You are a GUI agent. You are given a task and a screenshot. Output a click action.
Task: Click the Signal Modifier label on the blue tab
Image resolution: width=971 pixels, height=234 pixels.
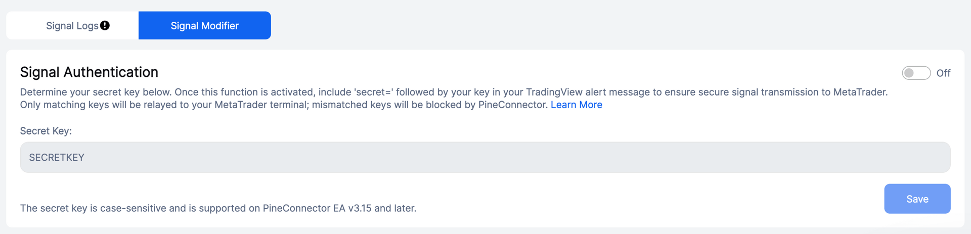[205, 25]
